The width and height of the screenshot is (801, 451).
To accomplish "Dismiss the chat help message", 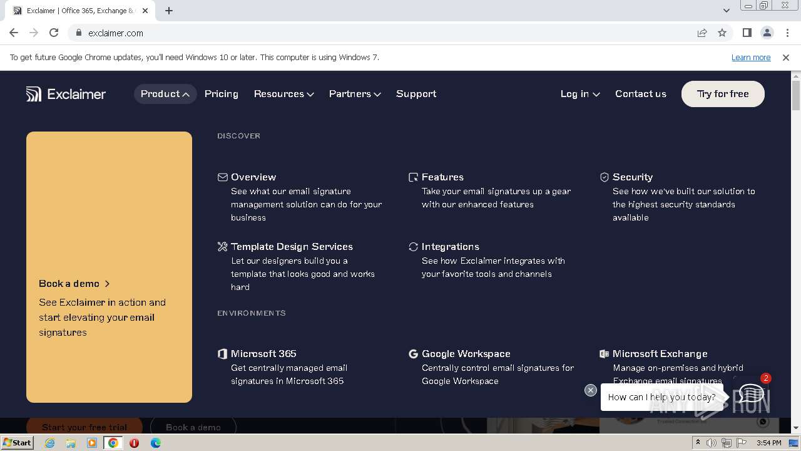I will (x=590, y=390).
